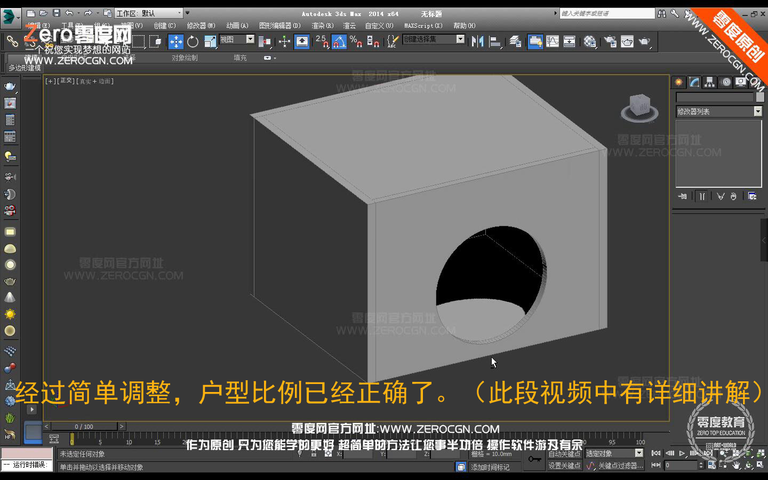Screen dimensions: 768x480
Task: Switch to the Motion command panel tab
Action: pos(725,82)
